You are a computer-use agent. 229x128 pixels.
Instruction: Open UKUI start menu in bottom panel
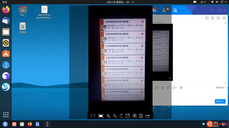click(5, 124)
